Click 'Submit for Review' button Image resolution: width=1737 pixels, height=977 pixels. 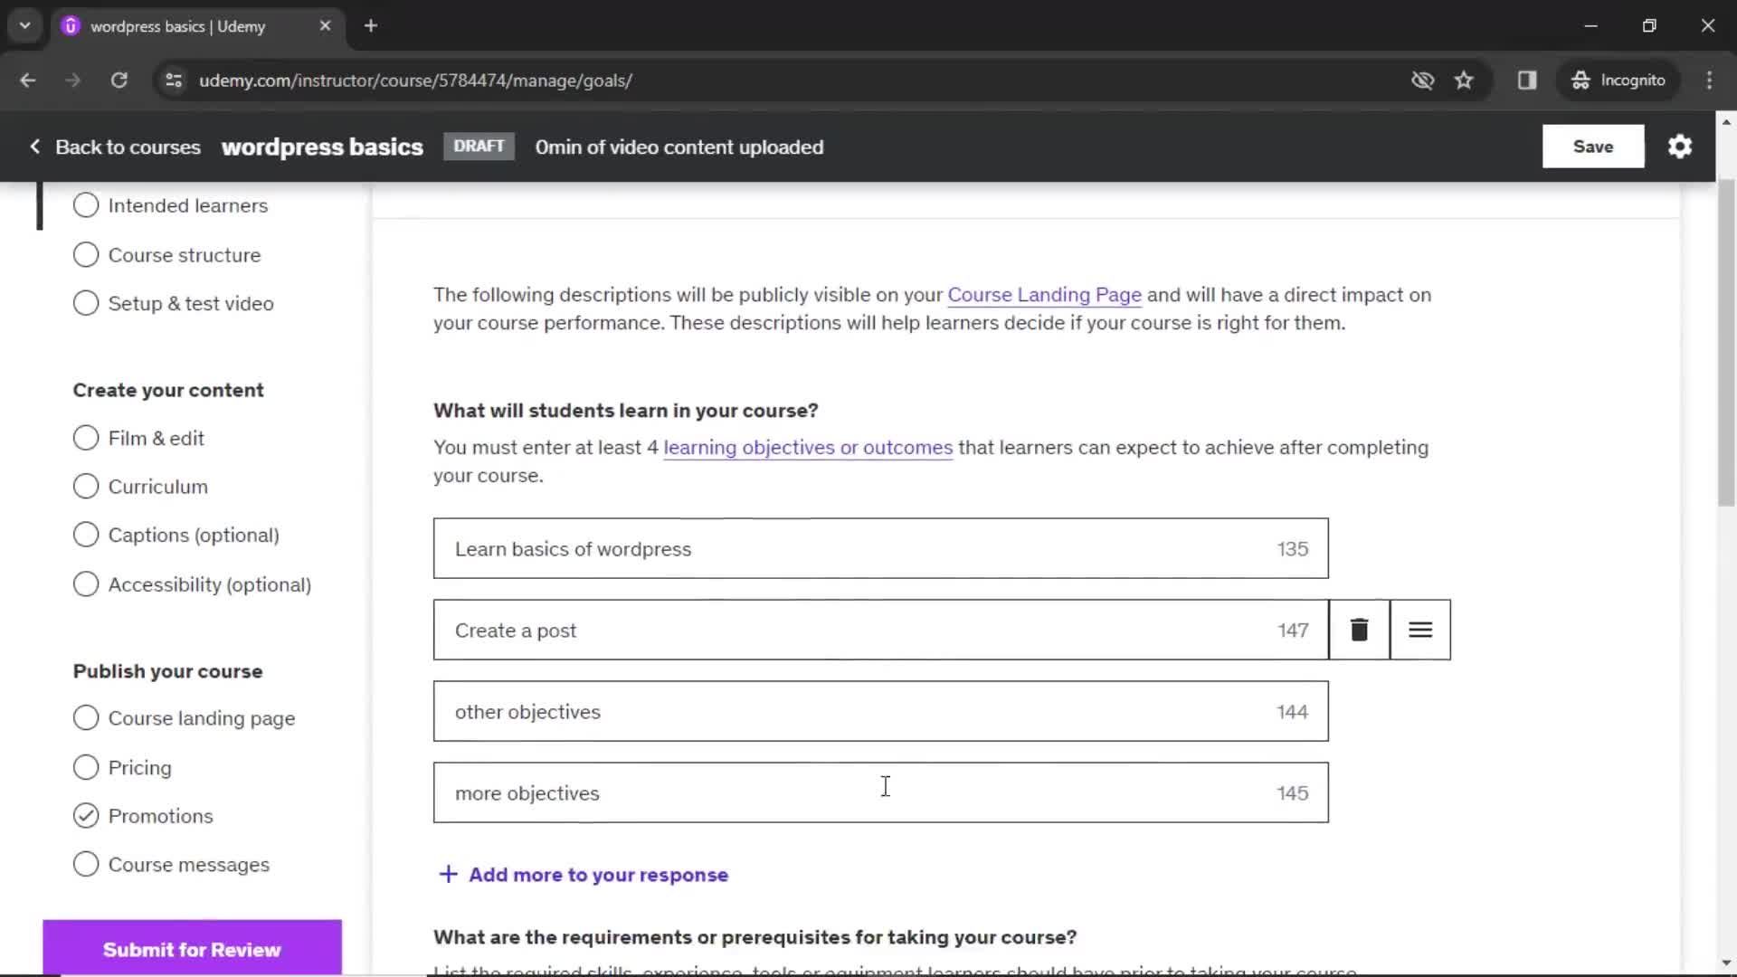[x=192, y=950]
